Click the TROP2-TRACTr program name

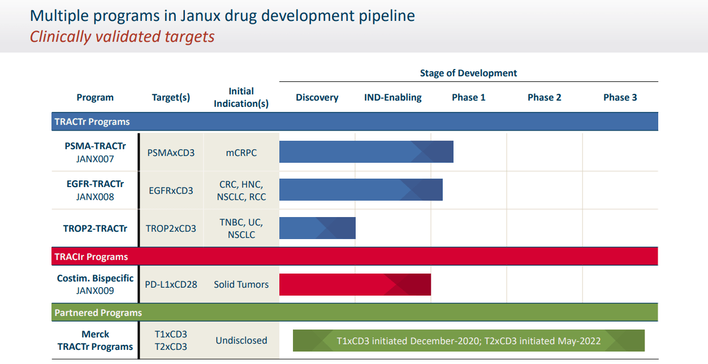tap(94, 228)
